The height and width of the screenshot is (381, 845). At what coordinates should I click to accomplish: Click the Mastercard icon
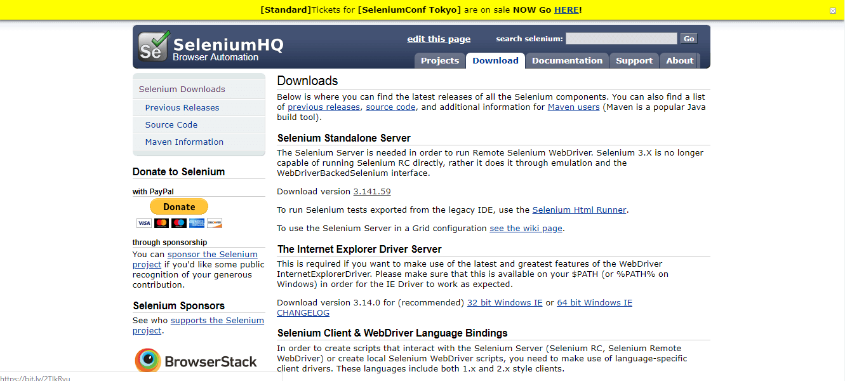161,223
